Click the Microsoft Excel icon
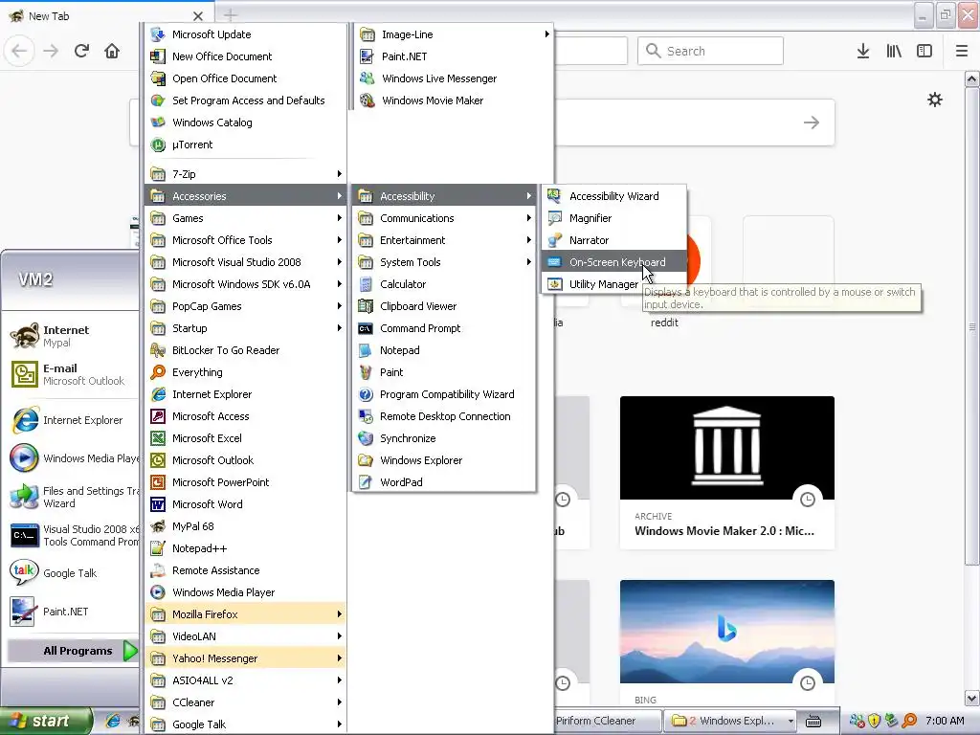This screenshot has width=980, height=735. 158,438
